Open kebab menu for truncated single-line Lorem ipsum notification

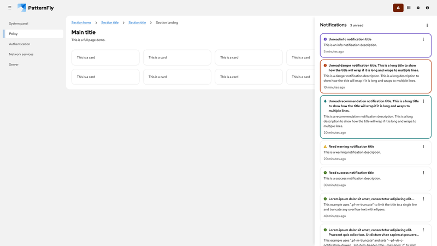[423, 199]
